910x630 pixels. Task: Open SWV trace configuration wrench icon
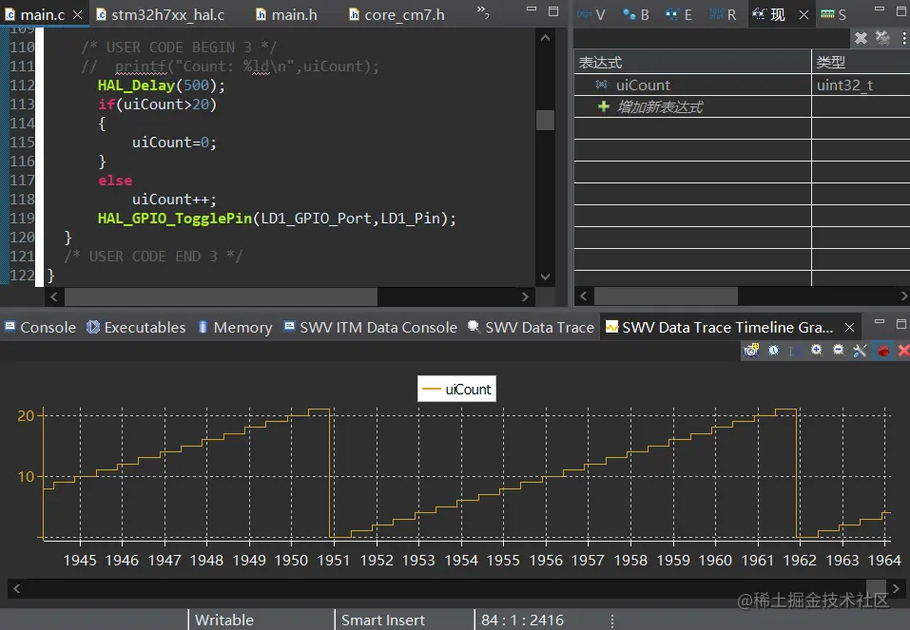[860, 351]
